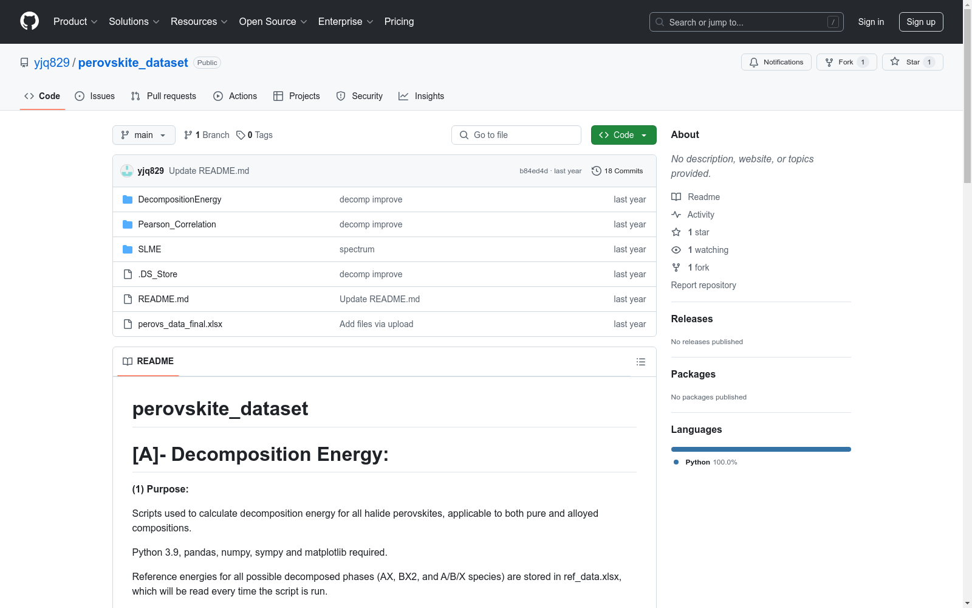
Task: Click the Python language bar
Action: (761, 449)
